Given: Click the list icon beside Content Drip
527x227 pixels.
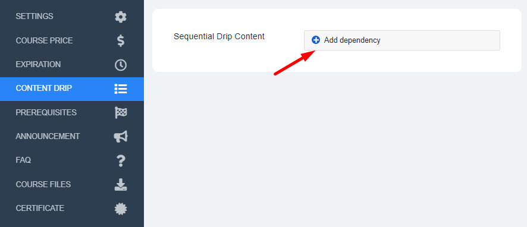Looking at the screenshot, I should pyautogui.click(x=121, y=89).
